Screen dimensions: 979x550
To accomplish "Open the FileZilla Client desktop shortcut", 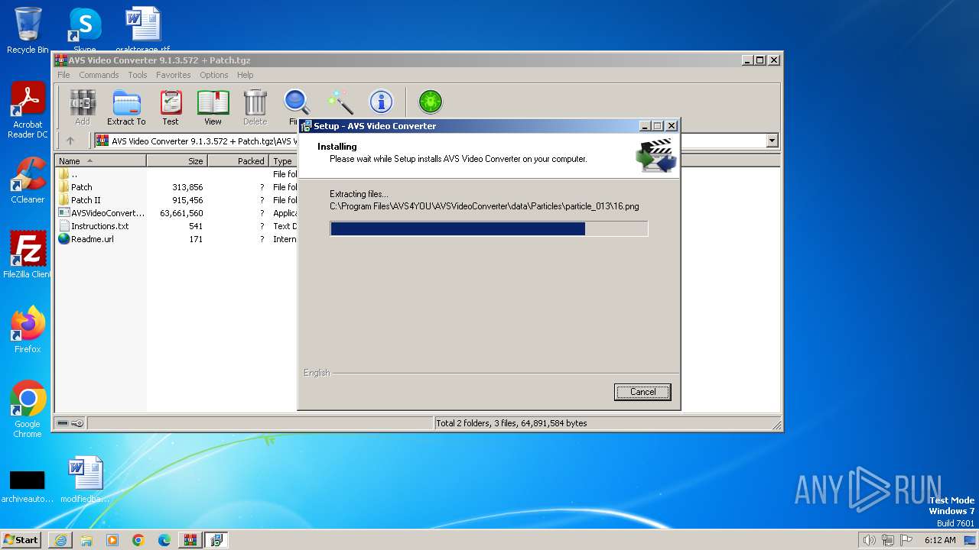I will tap(28, 254).
